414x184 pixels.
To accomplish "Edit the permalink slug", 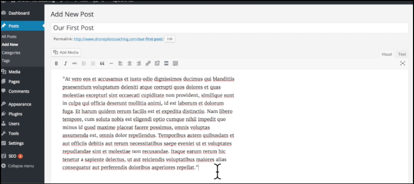I will coord(170,39).
